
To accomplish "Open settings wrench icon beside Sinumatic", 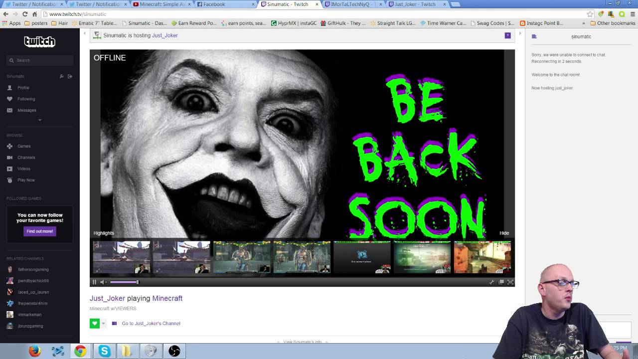I will coord(61,76).
